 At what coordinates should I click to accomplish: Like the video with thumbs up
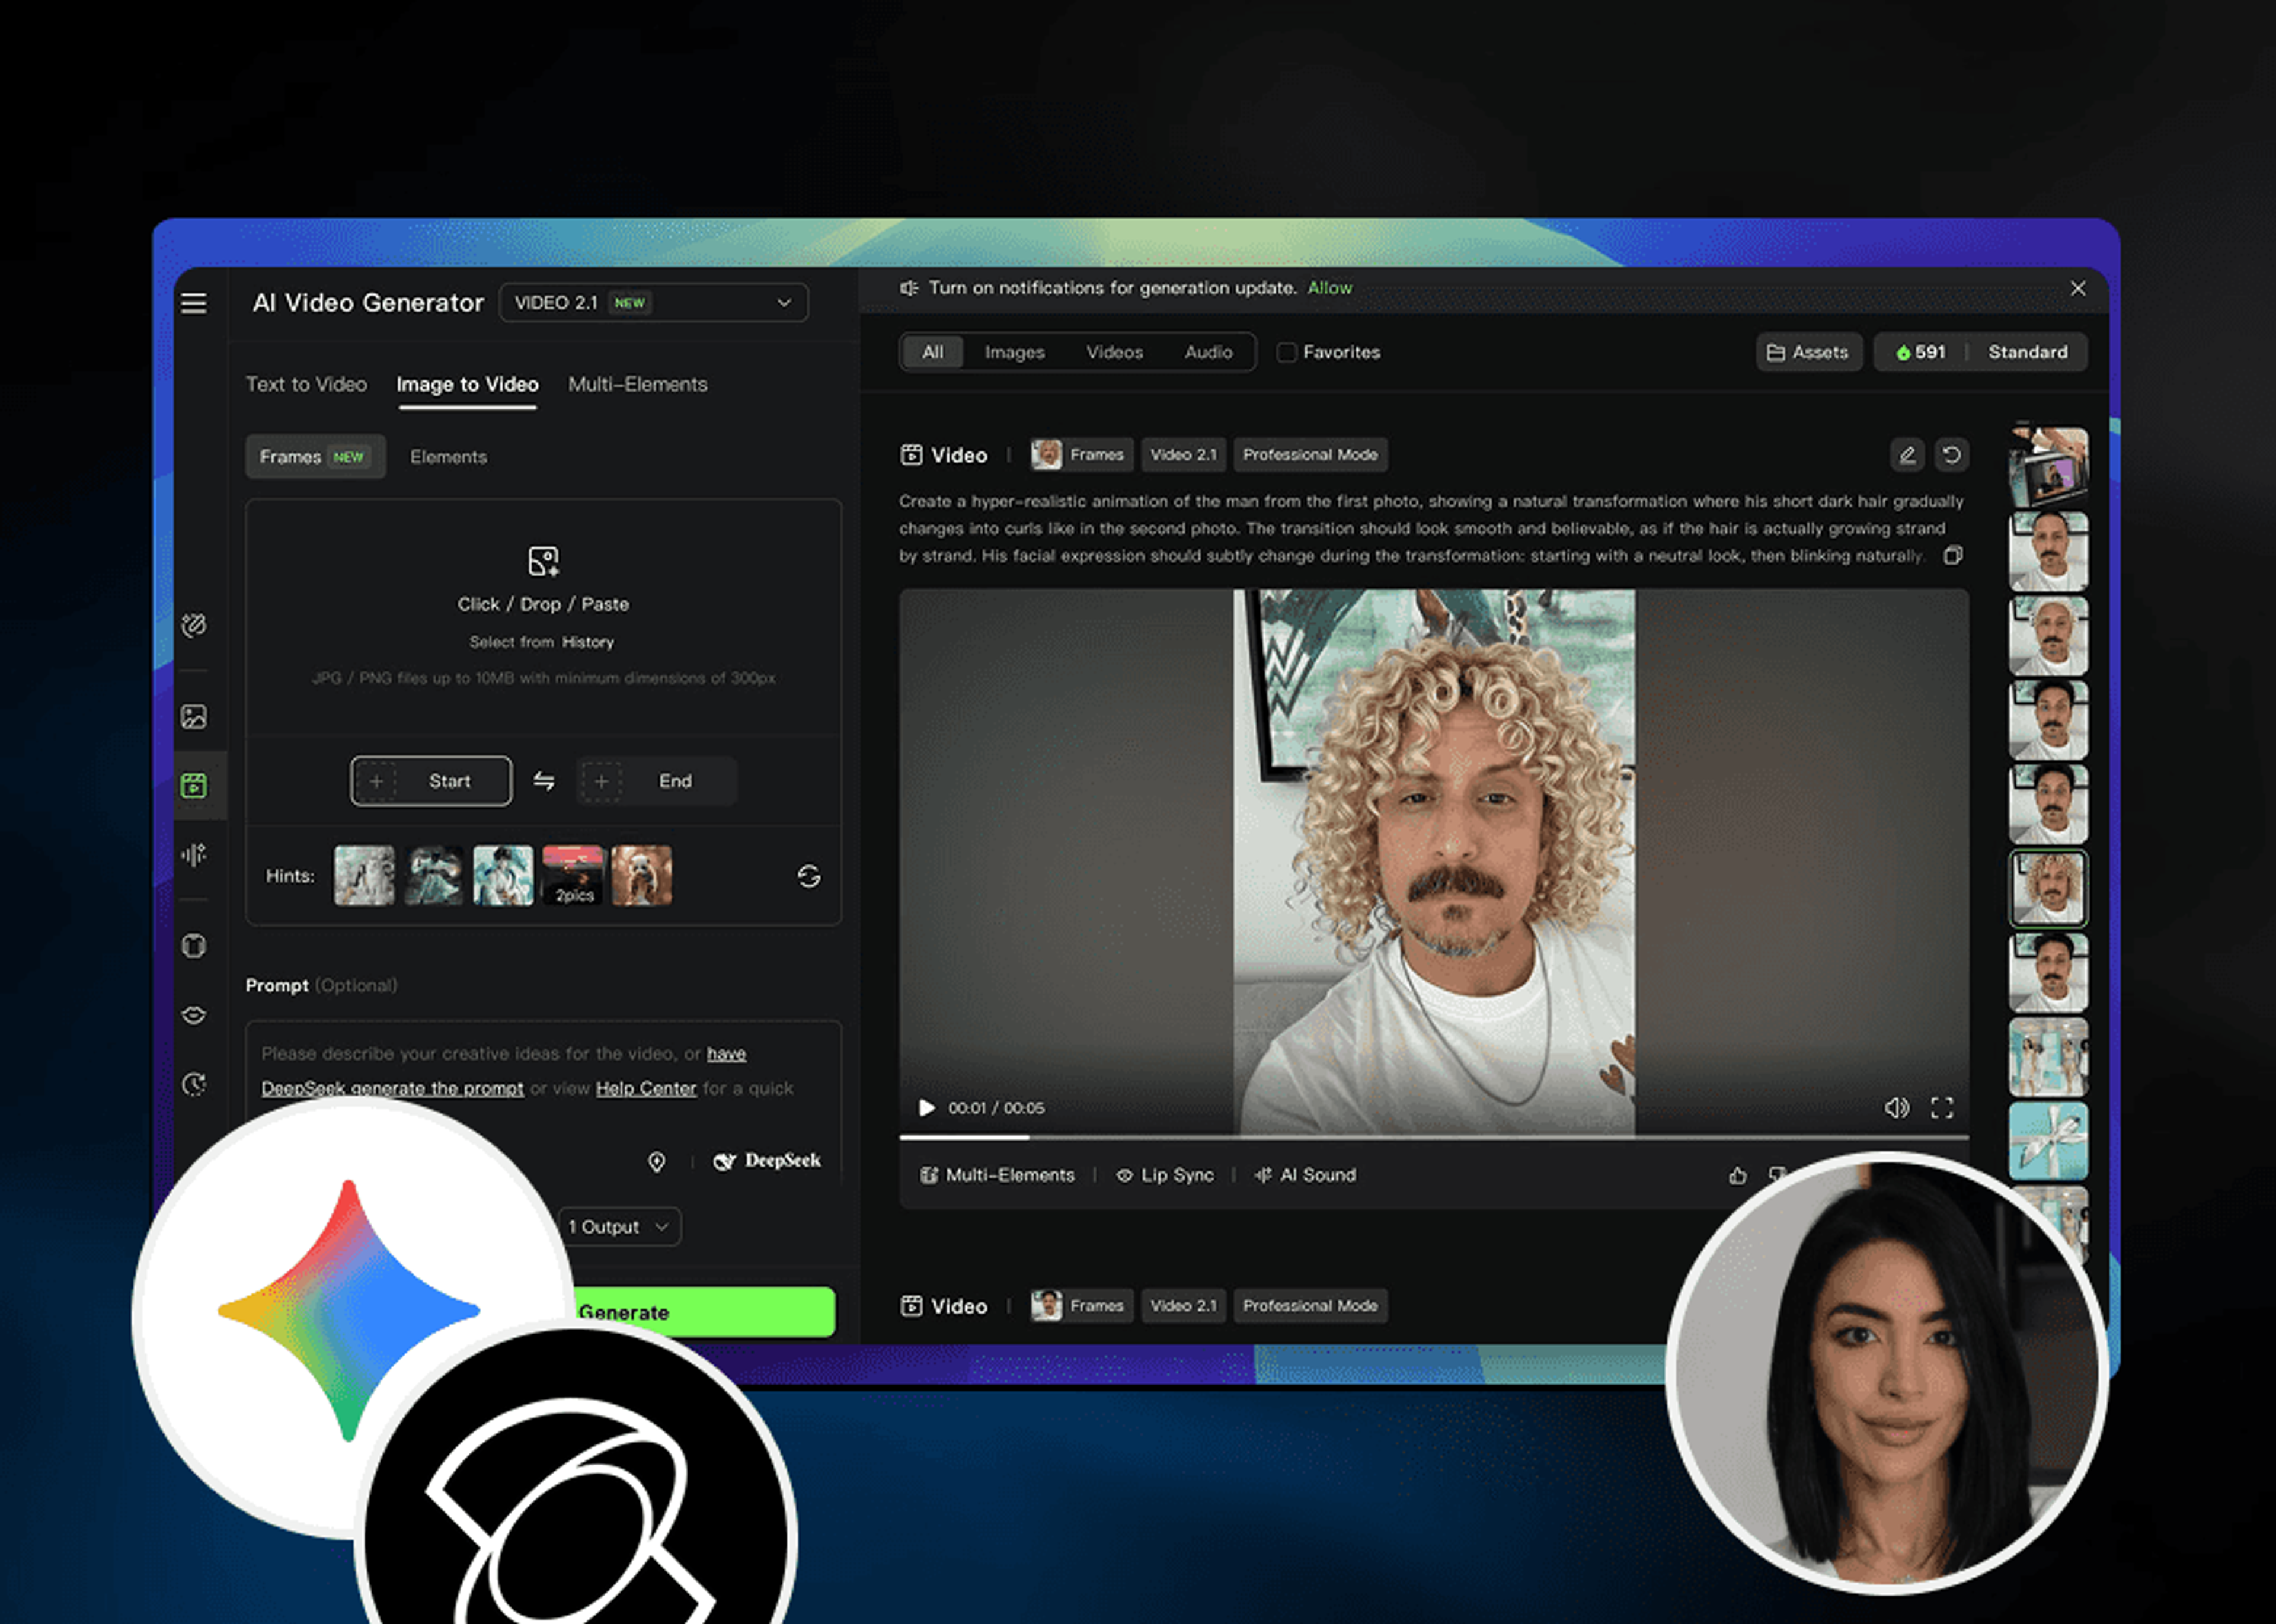click(1738, 1175)
